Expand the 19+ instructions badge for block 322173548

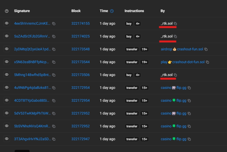[x=144, y=49]
